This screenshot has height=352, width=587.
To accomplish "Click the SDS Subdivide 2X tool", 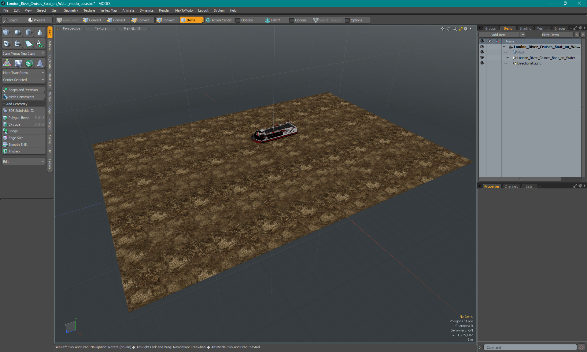I will (x=23, y=111).
